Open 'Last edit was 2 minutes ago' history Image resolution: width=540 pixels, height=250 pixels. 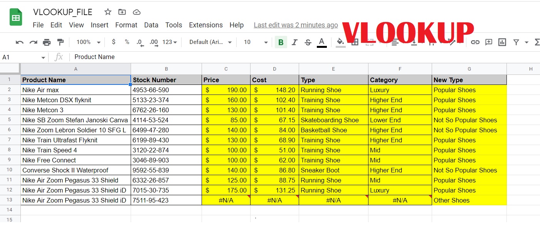click(x=296, y=25)
